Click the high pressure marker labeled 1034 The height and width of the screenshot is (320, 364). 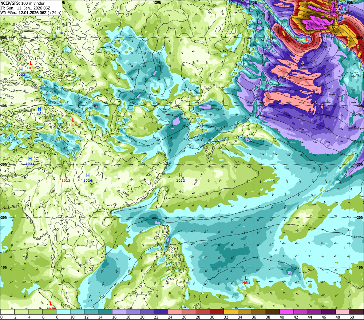click(x=59, y=30)
